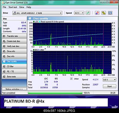Click the Start button
Viewport: 119px width, 113px height.
(x=110, y=86)
